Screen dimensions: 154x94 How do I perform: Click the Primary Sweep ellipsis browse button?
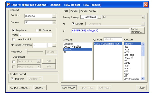coord(143,17)
